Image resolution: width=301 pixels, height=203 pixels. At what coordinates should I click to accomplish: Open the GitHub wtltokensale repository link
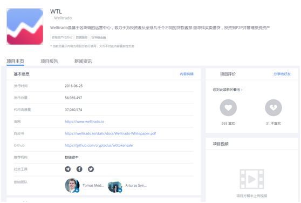pos(99,145)
